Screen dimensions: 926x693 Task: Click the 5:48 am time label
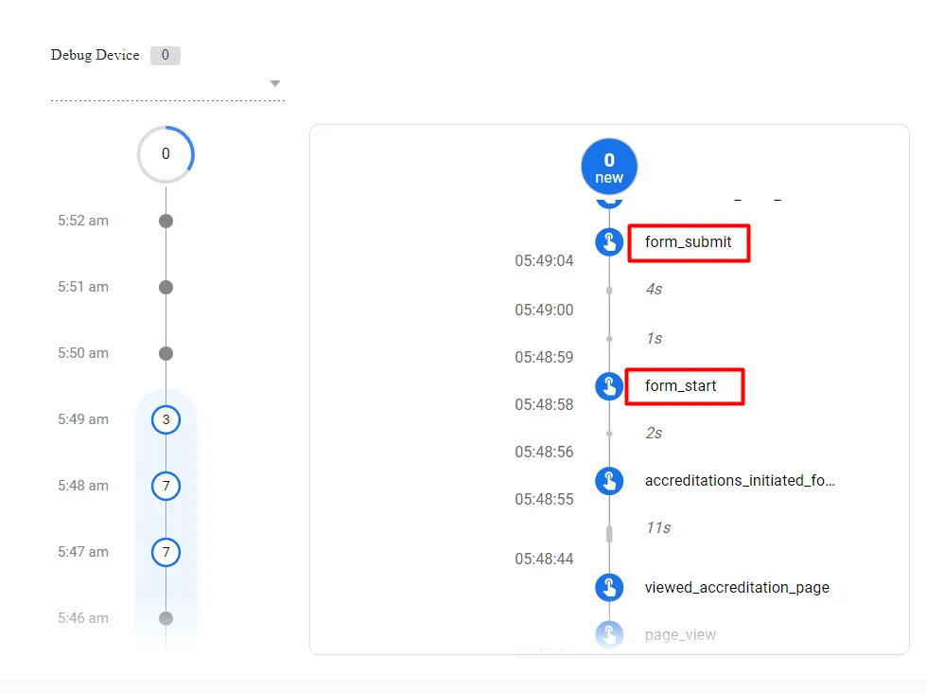pos(83,486)
